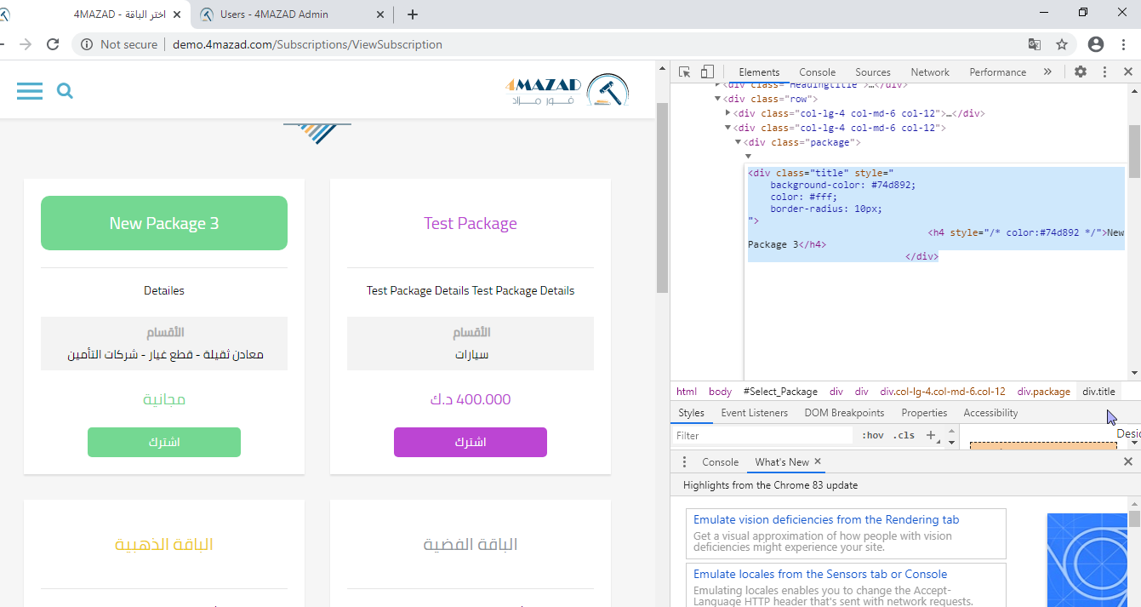Activate the inspect element picker tool

pos(684,72)
